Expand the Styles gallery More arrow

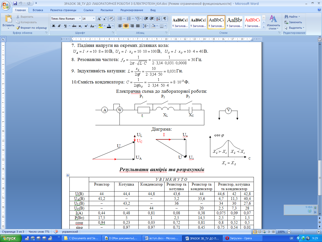[x=264, y=27]
